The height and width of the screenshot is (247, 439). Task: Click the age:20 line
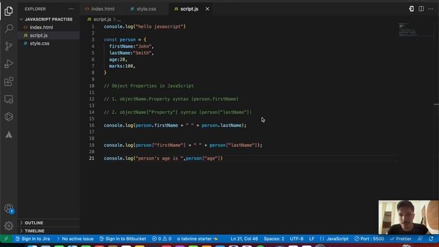[118, 60]
